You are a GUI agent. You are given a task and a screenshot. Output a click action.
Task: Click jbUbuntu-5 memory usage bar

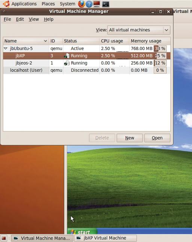pos(160,49)
